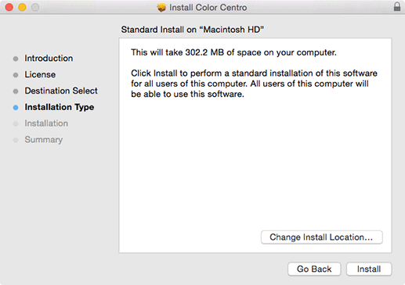Go to Destination Select step
The height and width of the screenshot is (285, 405).
[x=61, y=91]
